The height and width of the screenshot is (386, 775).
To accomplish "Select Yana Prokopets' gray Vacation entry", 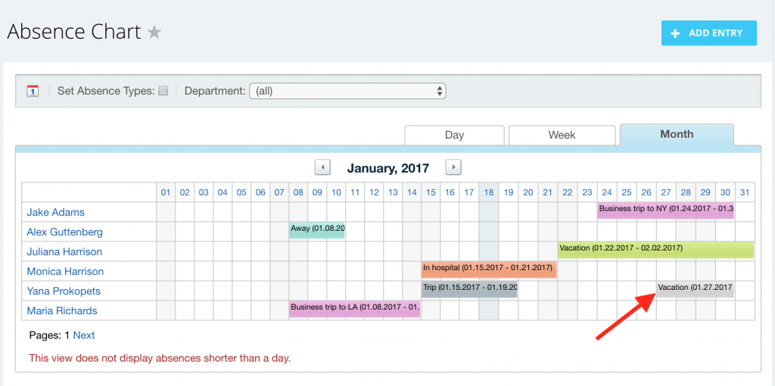I will pyautogui.click(x=695, y=290).
